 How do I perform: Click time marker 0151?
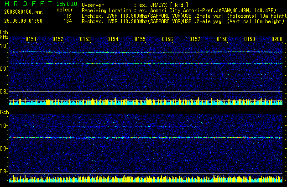point(31,39)
